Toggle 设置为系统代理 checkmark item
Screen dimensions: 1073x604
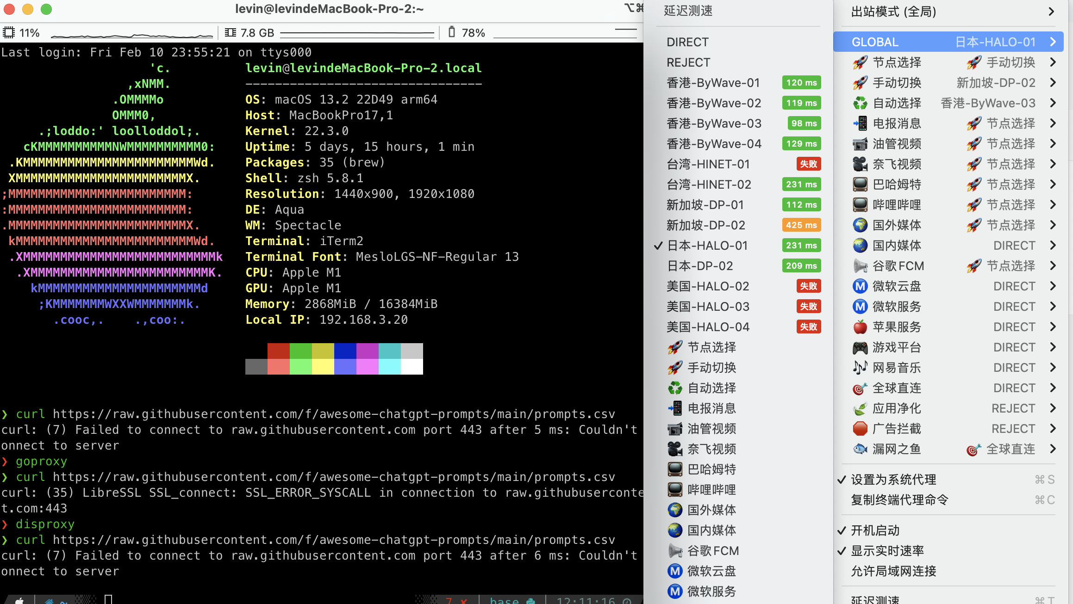pos(893,480)
